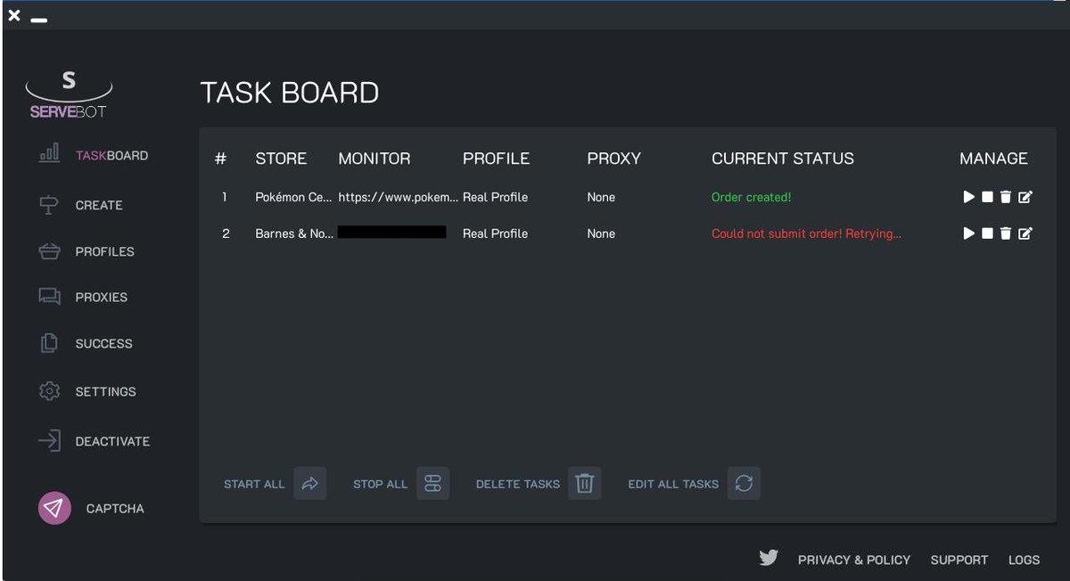This screenshot has height=581, width=1070.
Task: View the SUCCESS page
Action: tap(103, 343)
